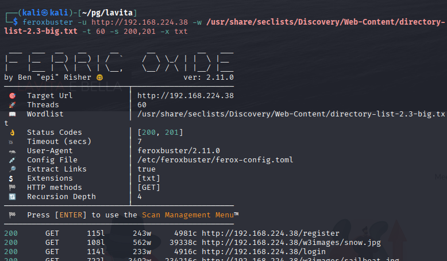447x261 pixels.
Task: Click the OK-hand emoji beside Status Codes
Action: 12,133
